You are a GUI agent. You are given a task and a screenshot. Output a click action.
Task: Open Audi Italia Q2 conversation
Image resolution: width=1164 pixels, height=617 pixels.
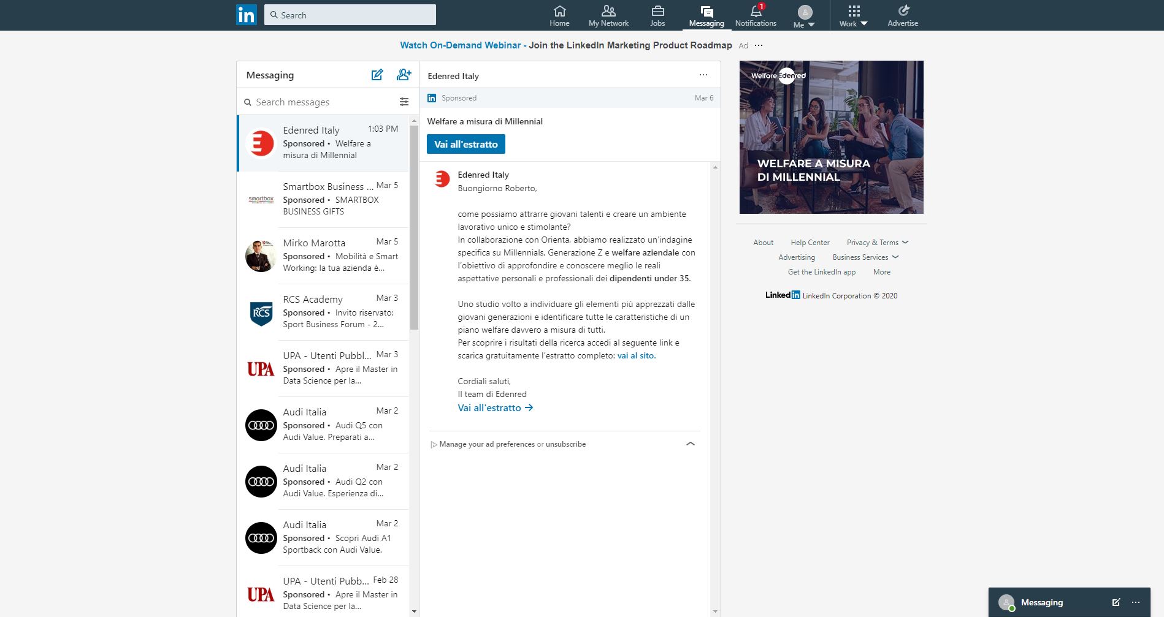coord(323,481)
